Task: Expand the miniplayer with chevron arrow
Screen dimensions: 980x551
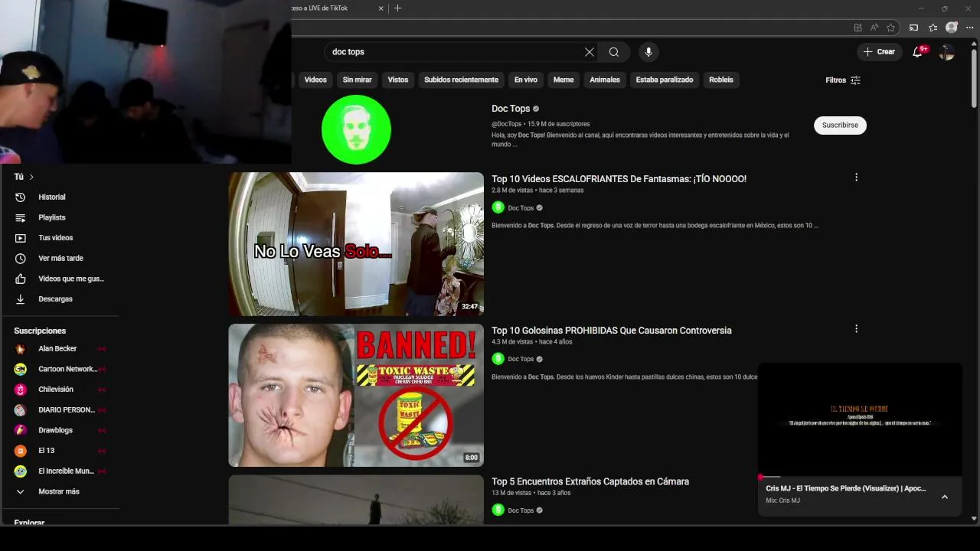Action: click(x=945, y=497)
